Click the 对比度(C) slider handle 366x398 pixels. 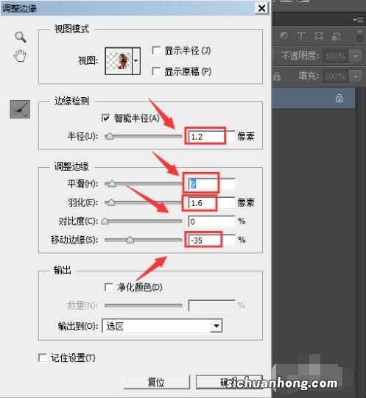point(105,221)
